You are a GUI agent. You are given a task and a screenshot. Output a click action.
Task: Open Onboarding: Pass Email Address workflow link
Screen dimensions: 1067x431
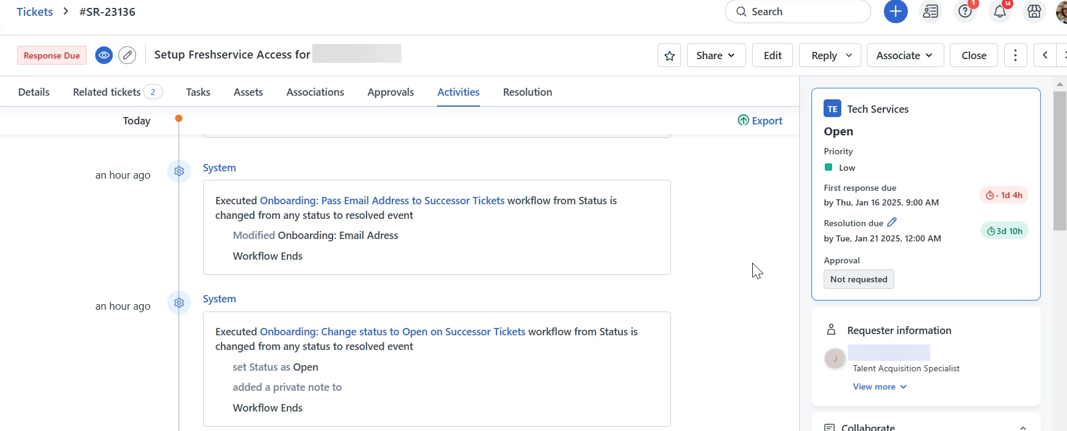(x=382, y=201)
